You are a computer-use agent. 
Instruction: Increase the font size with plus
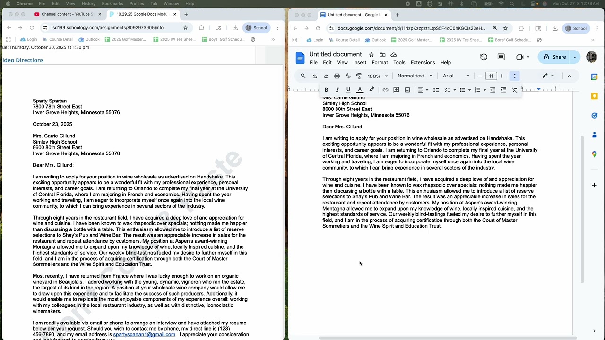[x=502, y=76]
